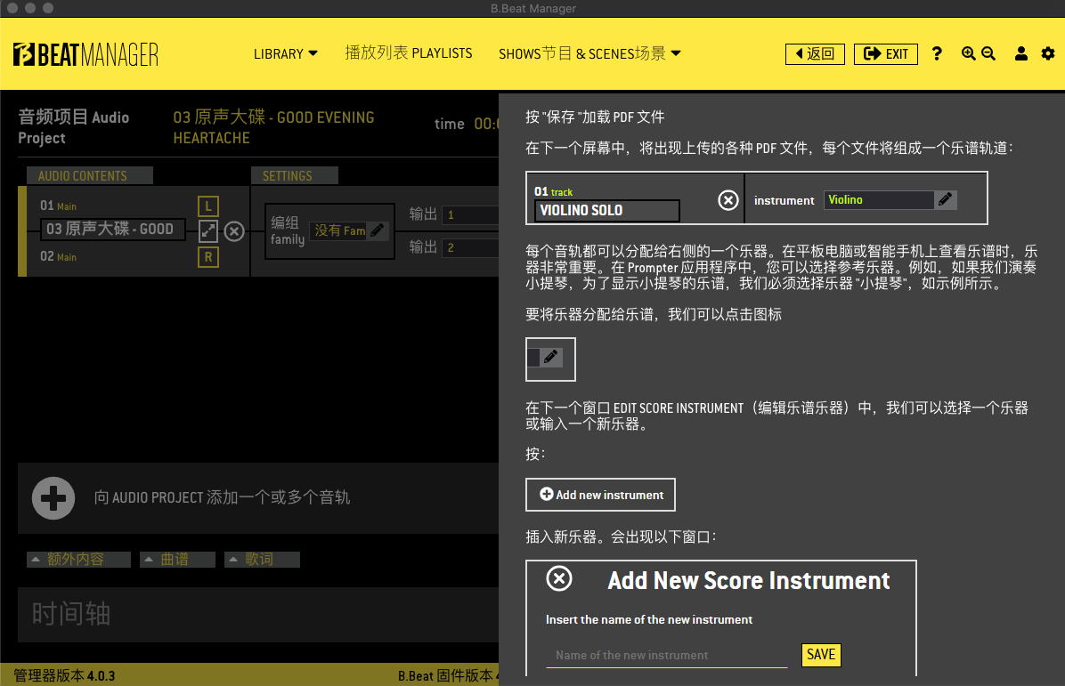Click the project title 03 原声大碟 - GOOD EVENING HEARTACHE

[273, 127]
